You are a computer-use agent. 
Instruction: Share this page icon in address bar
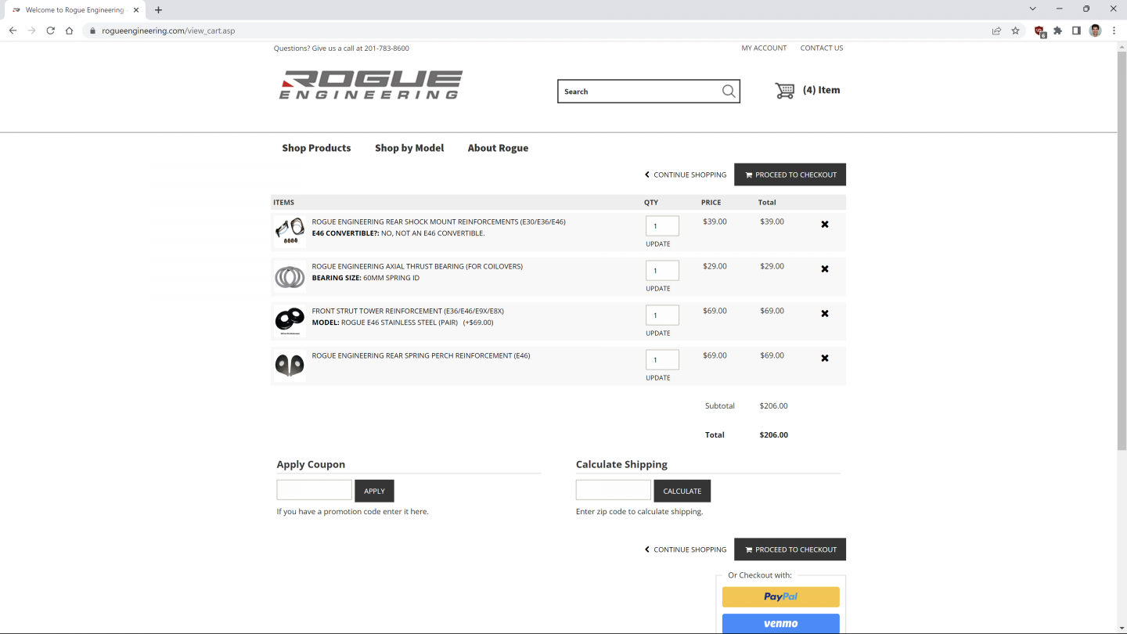click(x=996, y=31)
